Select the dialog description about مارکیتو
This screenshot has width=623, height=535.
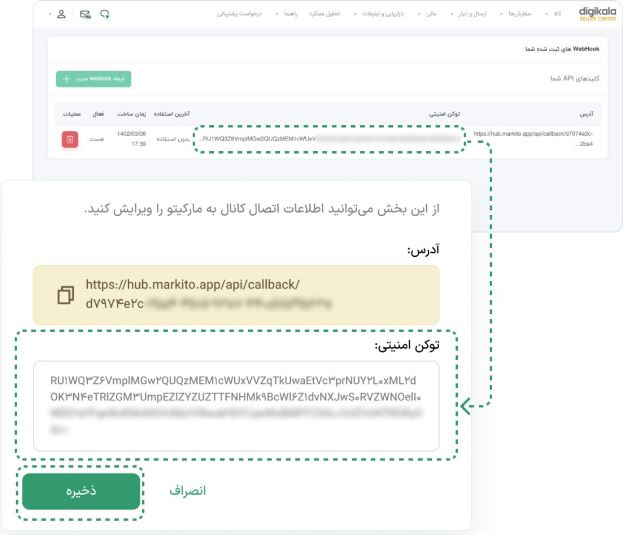(x=262, y=209)
